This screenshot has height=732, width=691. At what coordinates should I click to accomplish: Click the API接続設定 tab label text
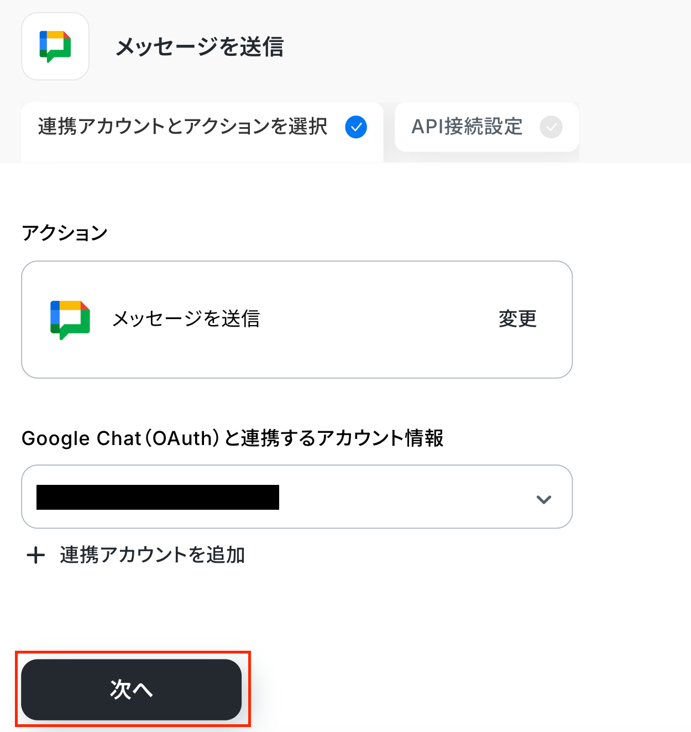point(467,127)
